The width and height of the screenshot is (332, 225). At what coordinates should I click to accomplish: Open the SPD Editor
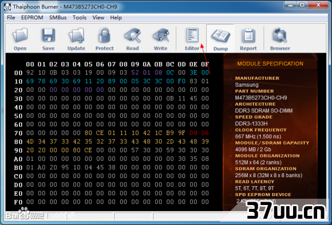pyautogui.click(x=192, y=39)
